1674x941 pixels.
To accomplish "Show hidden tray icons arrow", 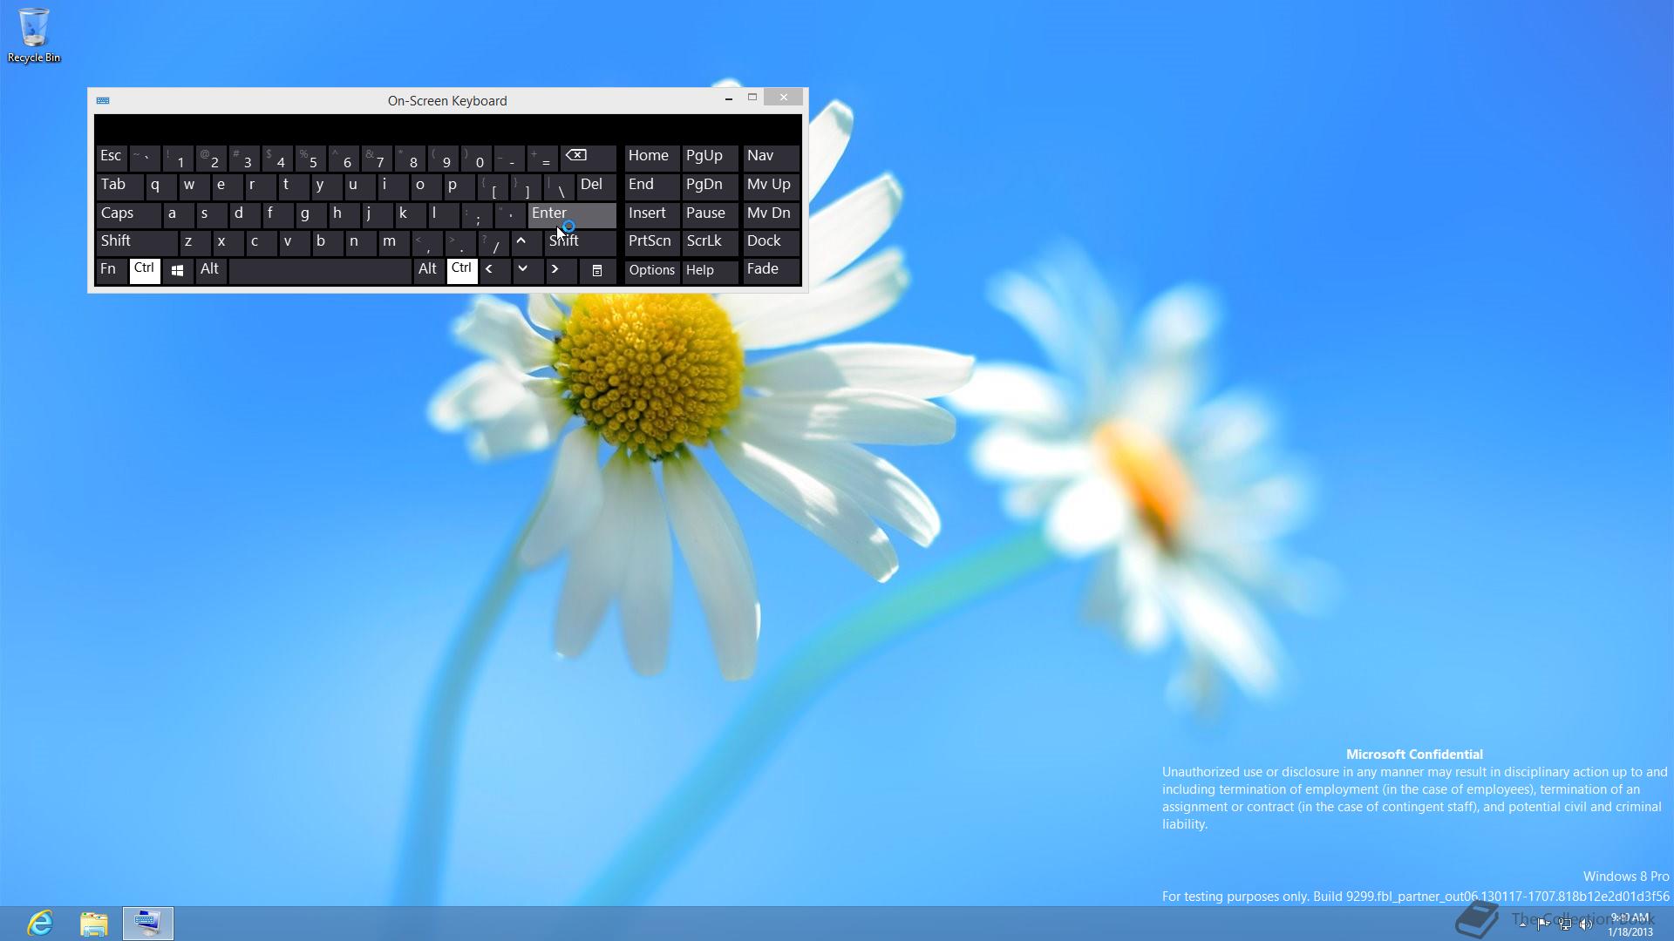I will pos(1522,924).
